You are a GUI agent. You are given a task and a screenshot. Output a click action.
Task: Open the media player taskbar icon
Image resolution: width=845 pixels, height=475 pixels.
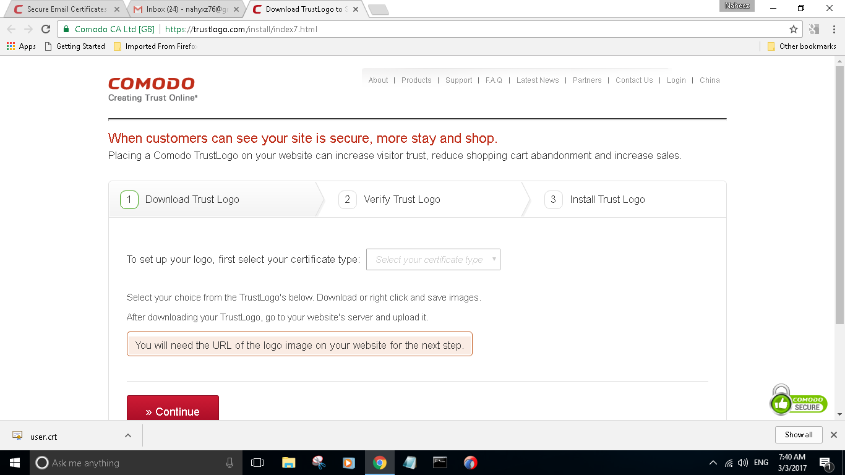pos(349,463)
